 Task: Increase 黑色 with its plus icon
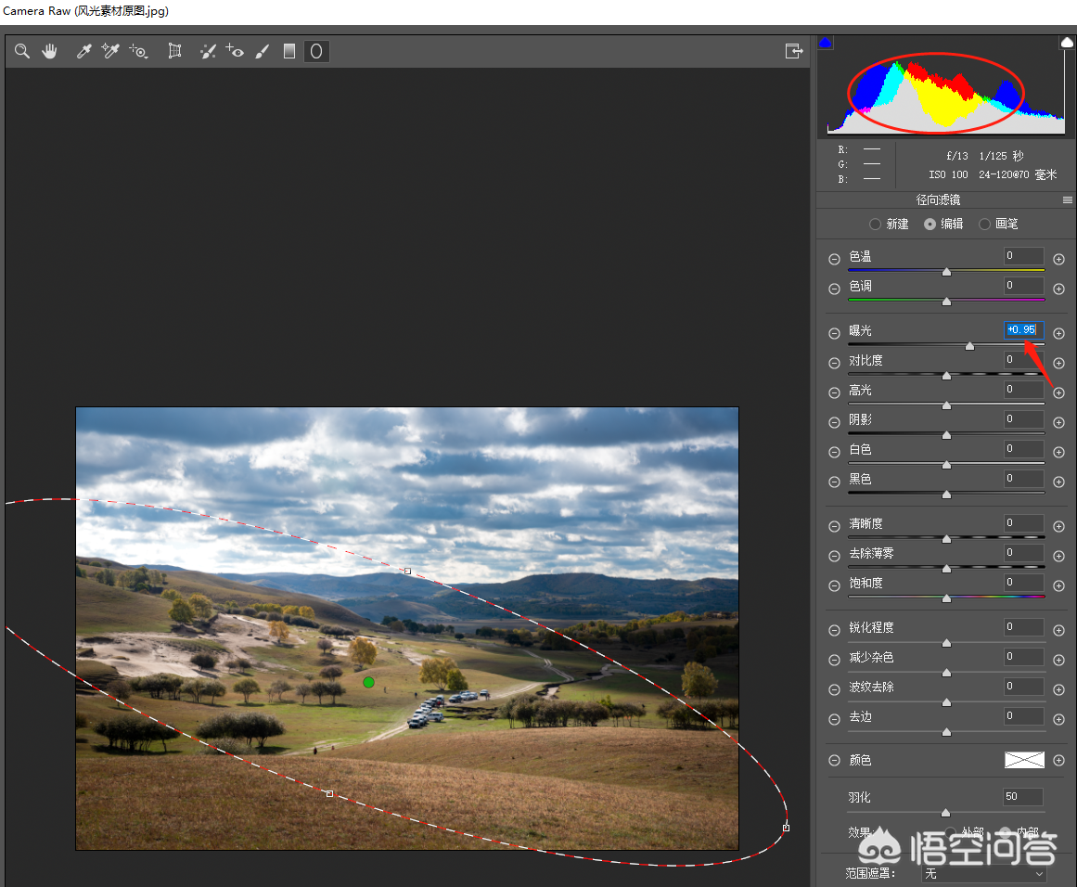coord(1059,482)
